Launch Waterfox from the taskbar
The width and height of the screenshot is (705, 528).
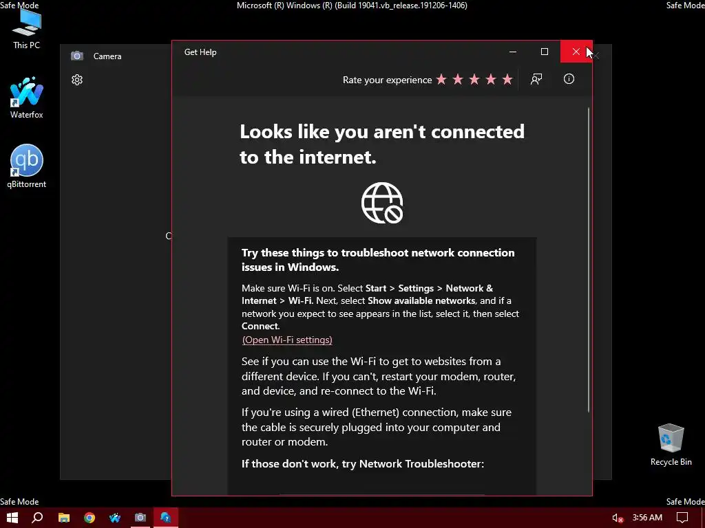coord(115,518)
